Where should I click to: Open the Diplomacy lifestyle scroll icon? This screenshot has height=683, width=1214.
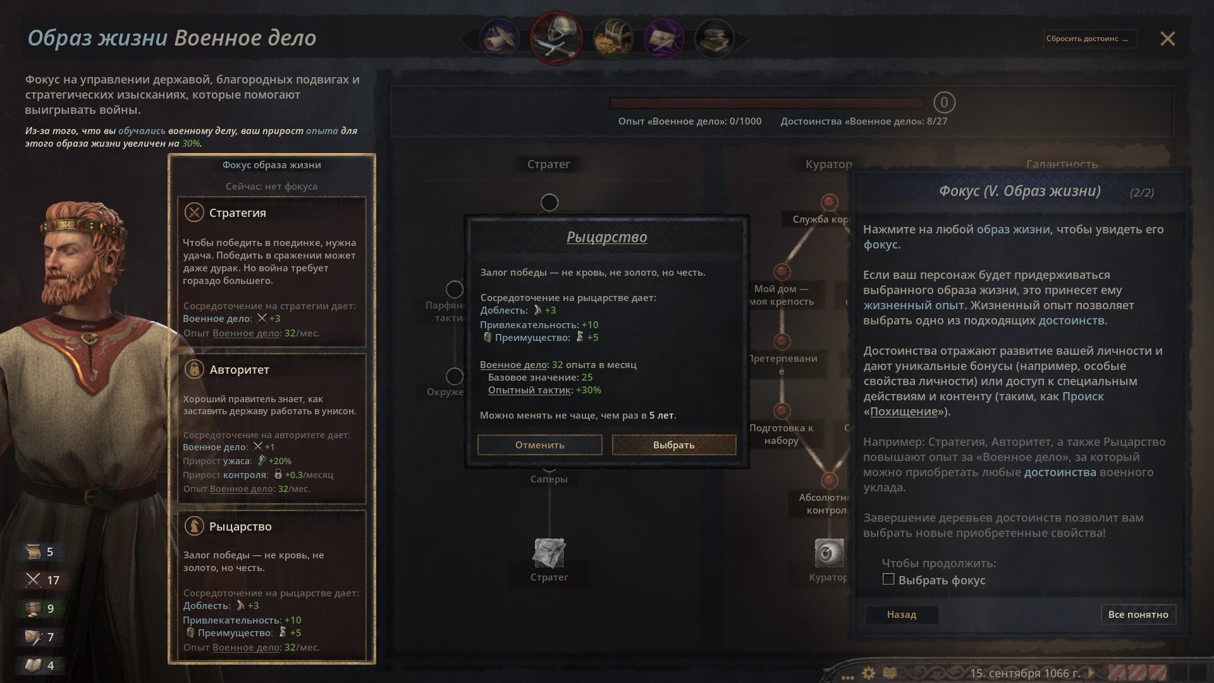click(500, 39)
